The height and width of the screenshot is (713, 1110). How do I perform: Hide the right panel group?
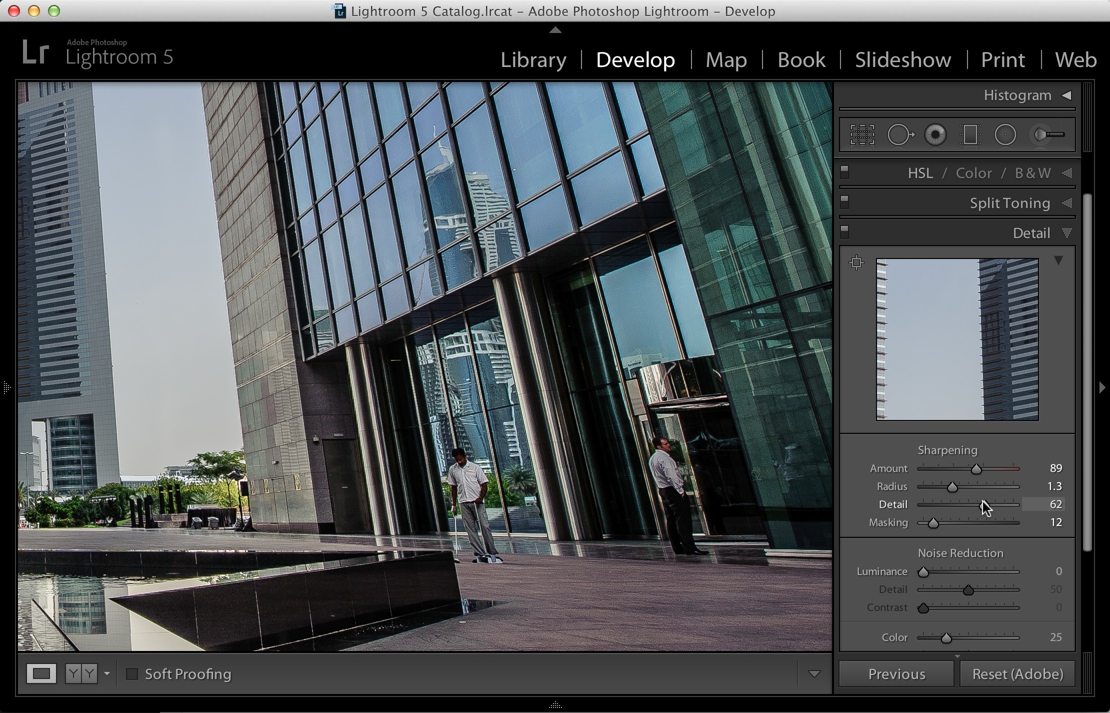pyautogui.click(x=1102, y=387)
